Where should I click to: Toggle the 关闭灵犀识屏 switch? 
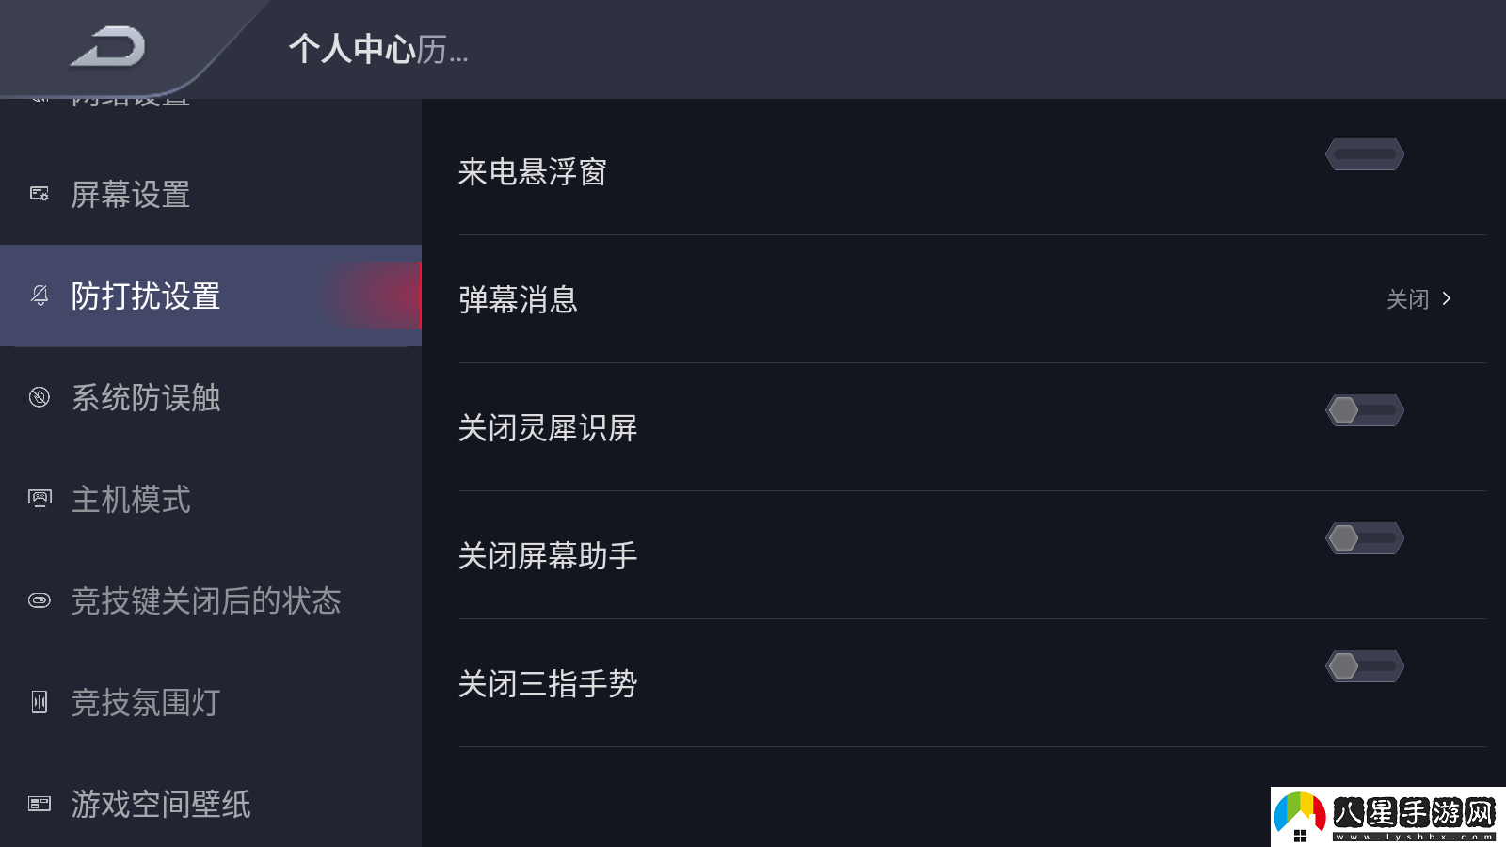point(1364,409)
